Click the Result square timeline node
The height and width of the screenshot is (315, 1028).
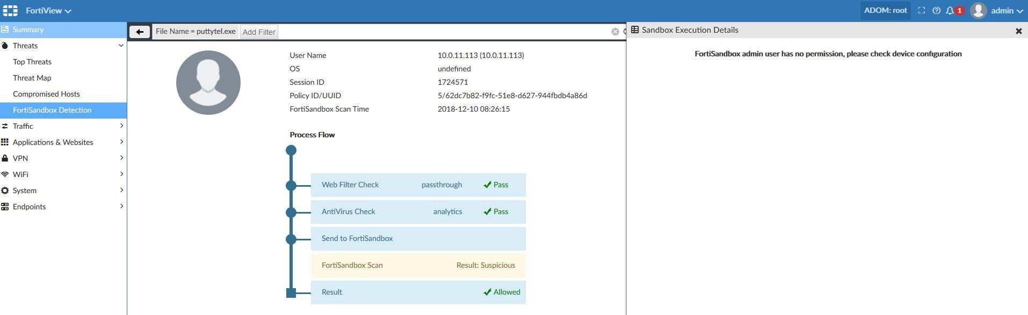click(x=291, y=293)
